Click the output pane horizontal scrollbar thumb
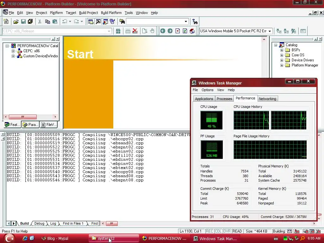324x243 pixels. pos(111,223)
